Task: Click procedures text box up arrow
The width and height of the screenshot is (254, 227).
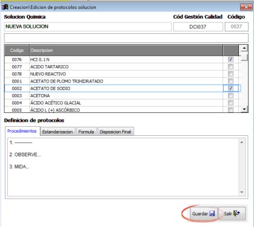Action: point(241,142)
